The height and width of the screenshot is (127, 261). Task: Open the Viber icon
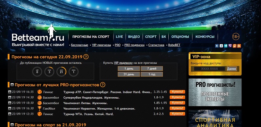pyautogui.click(x=230, y=46)
